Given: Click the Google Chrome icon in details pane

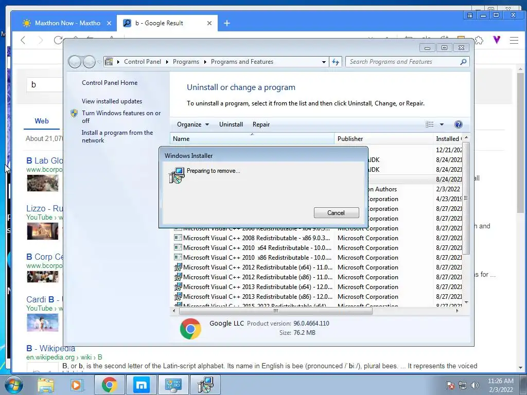Looking at the screenshot, I should [190, 329].
